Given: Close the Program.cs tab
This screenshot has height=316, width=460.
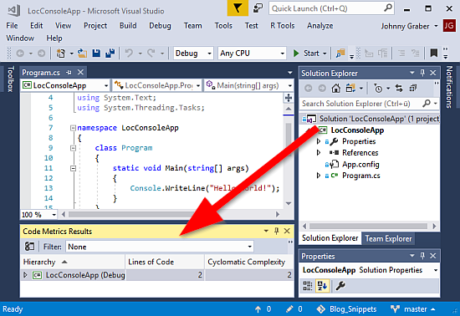Looking at the screenshot, I should click(80, 72).
